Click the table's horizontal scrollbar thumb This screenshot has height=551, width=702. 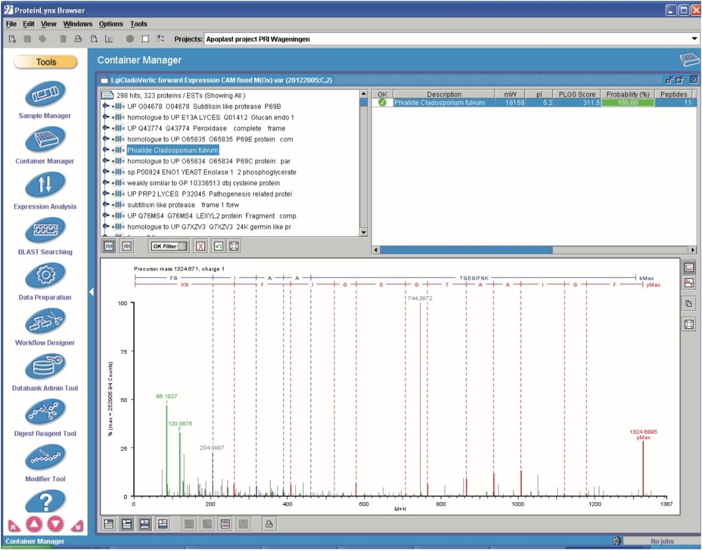[x=466, y=250]
